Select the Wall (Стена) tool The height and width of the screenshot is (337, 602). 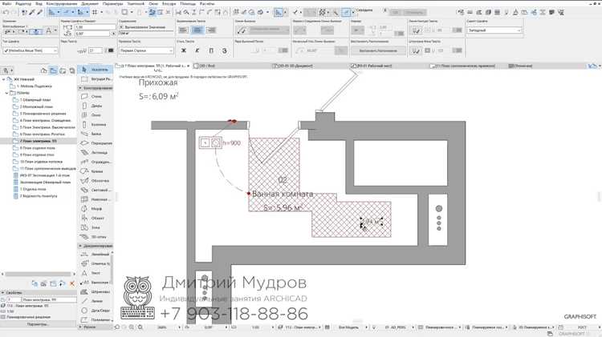[96, 97]
